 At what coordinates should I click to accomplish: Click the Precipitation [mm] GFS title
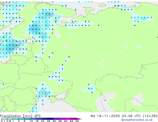(20, 116)
